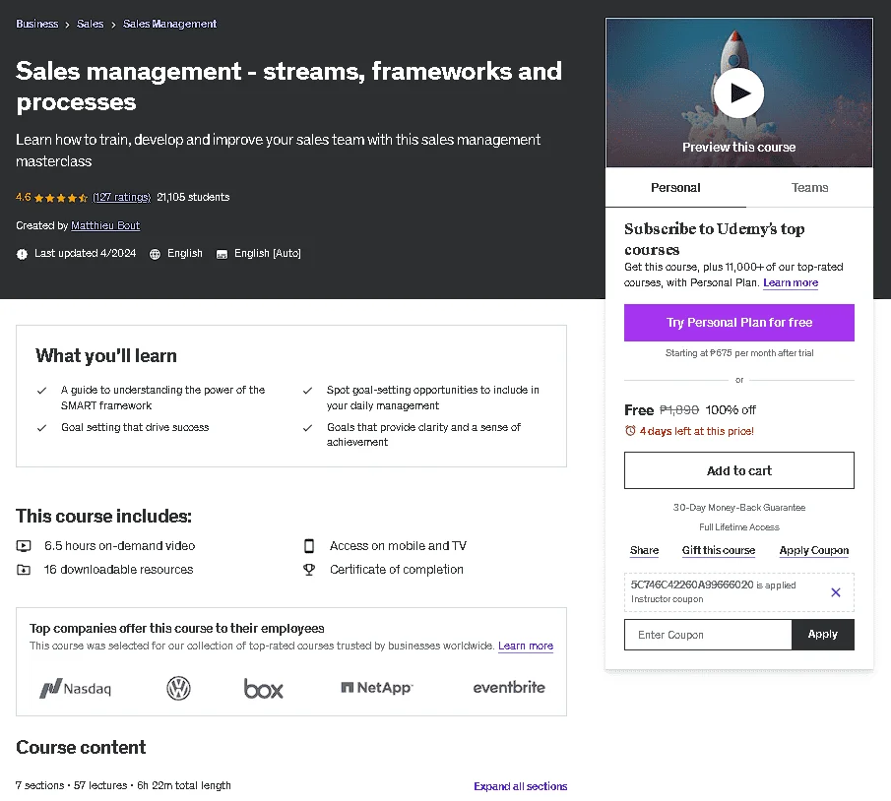Screen dimensions: 891x801
Task: Click breadcrumb chevron after Sales
Action: tap(113, 25)
